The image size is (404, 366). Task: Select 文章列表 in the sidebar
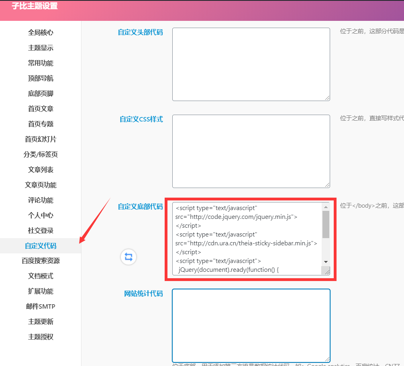coord(41,170)
